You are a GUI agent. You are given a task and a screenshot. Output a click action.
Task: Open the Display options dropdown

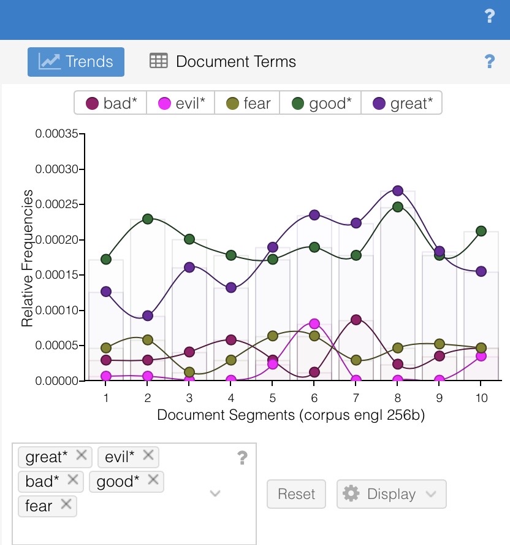tap(391, 494)
